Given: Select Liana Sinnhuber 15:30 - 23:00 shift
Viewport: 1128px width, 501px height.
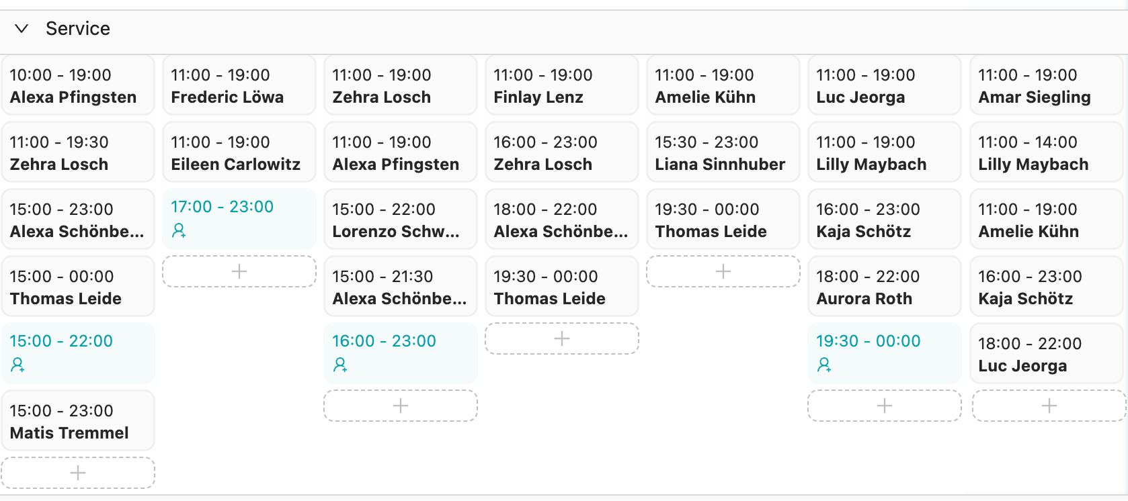Looking at the screenshot, I should point(723,152).
